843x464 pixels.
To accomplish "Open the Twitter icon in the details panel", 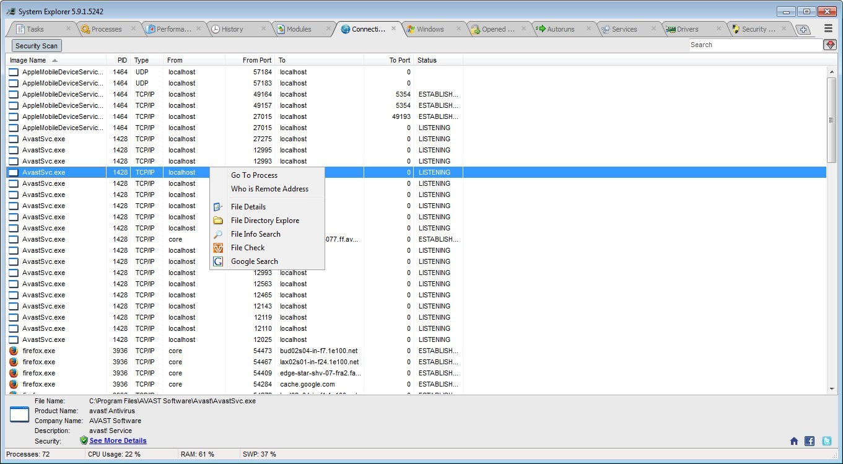I will pos(827,441).
